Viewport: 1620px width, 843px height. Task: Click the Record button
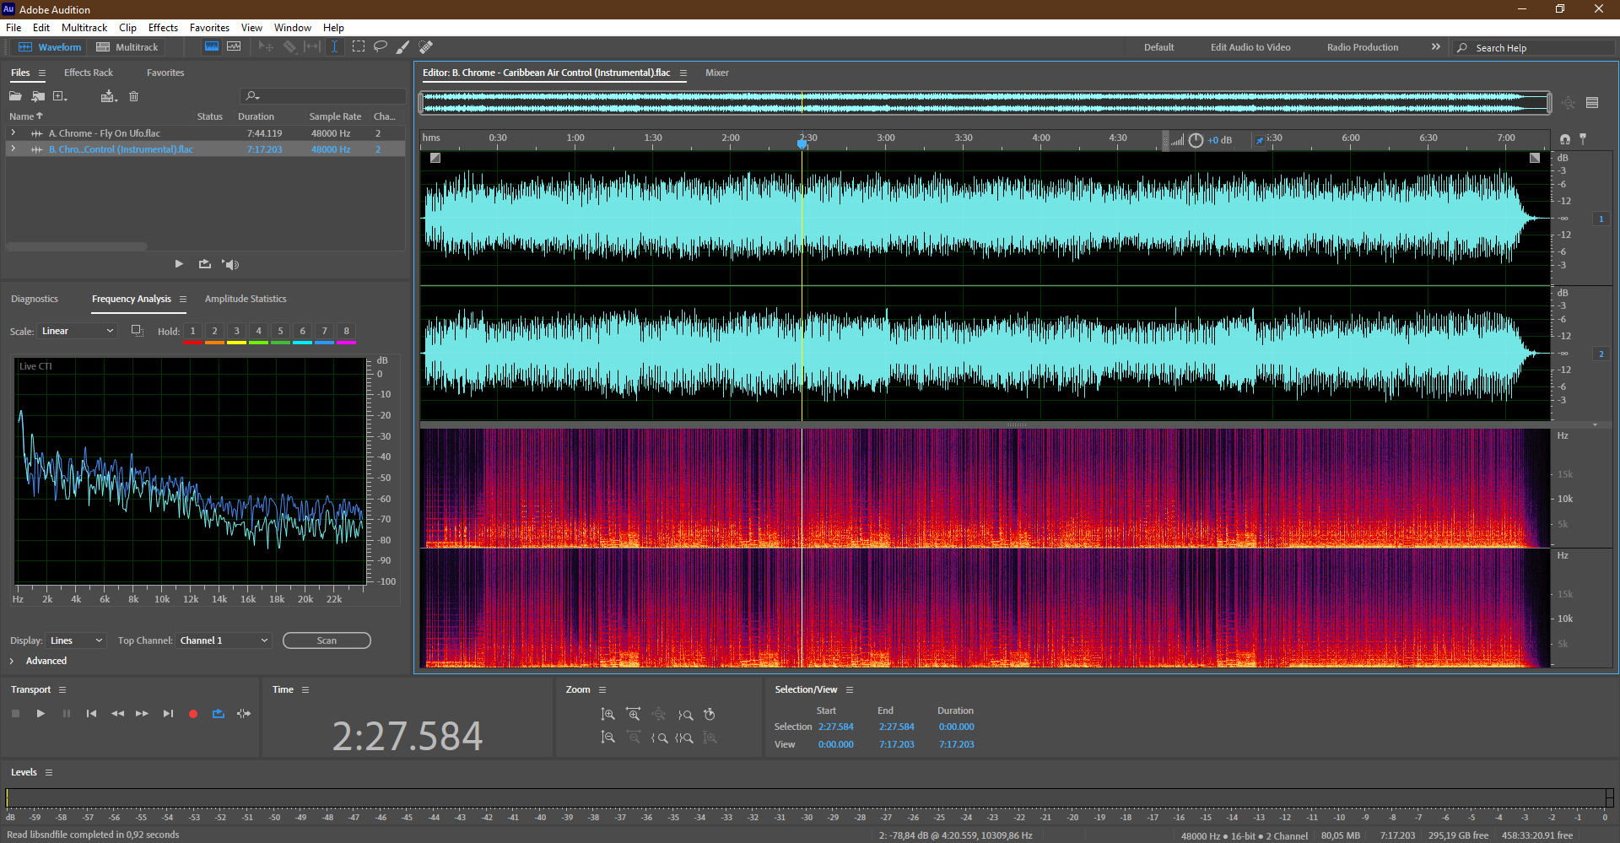192,714
